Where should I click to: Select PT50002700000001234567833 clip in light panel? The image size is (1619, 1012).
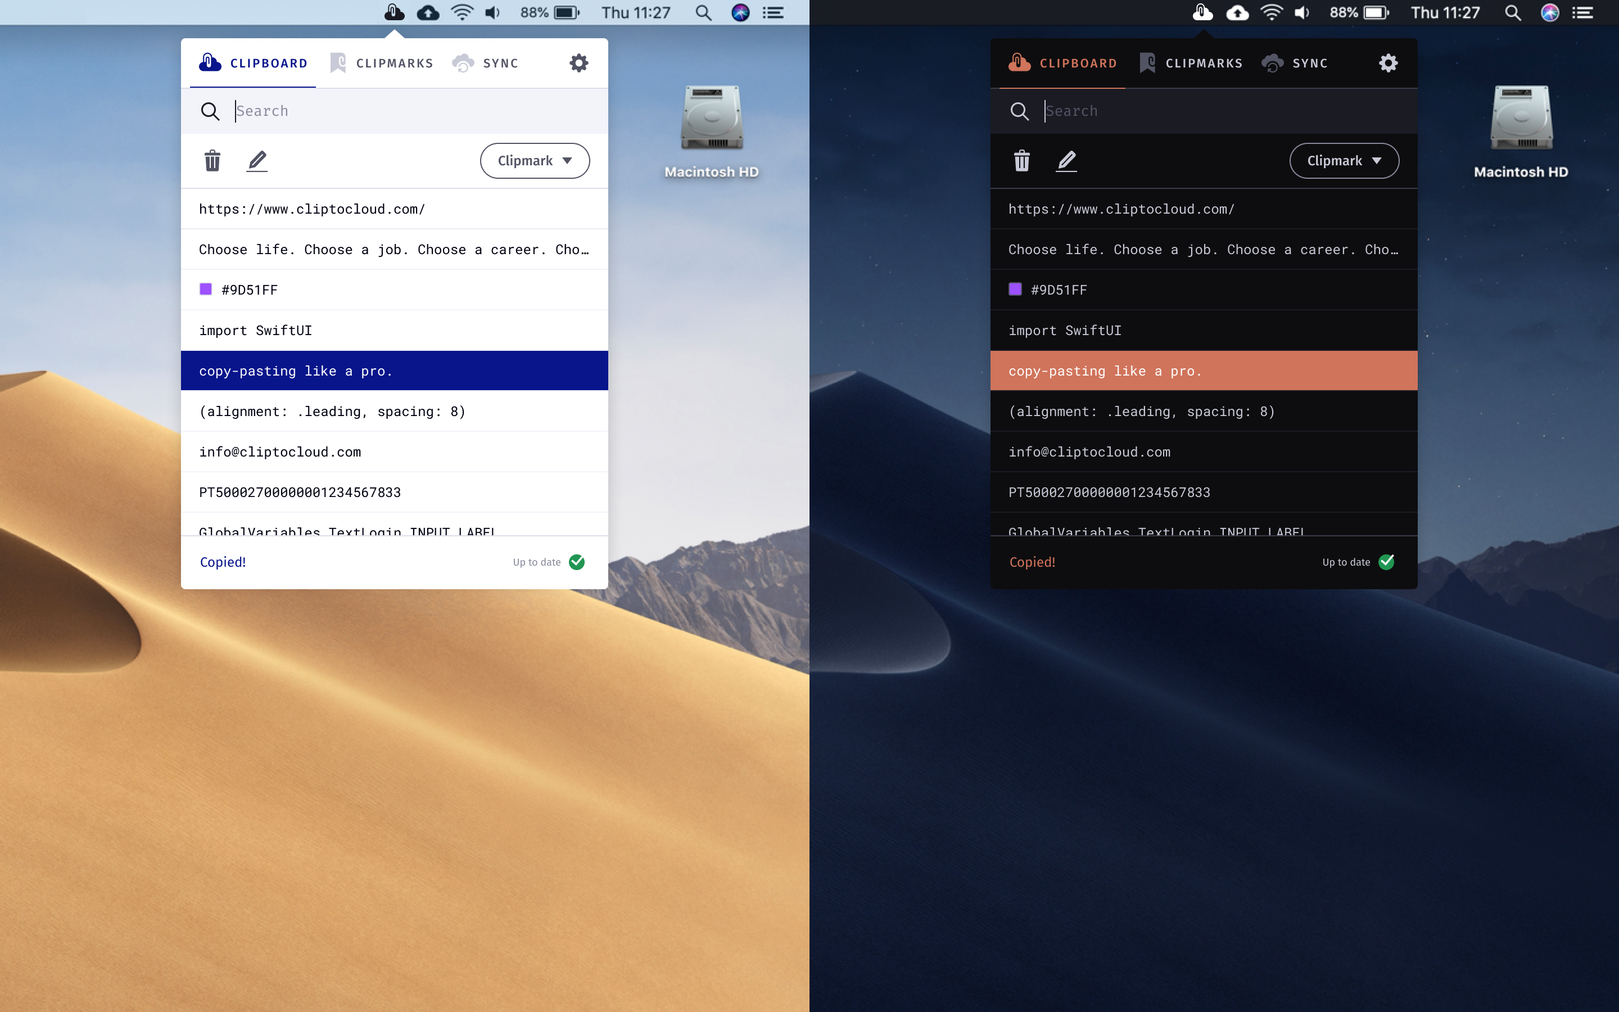click(394, 493)
